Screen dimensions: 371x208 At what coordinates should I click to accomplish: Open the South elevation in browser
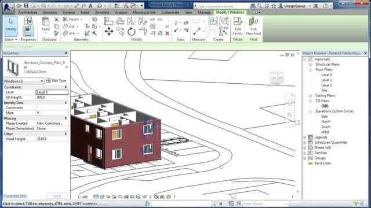[x=326, y=127]
